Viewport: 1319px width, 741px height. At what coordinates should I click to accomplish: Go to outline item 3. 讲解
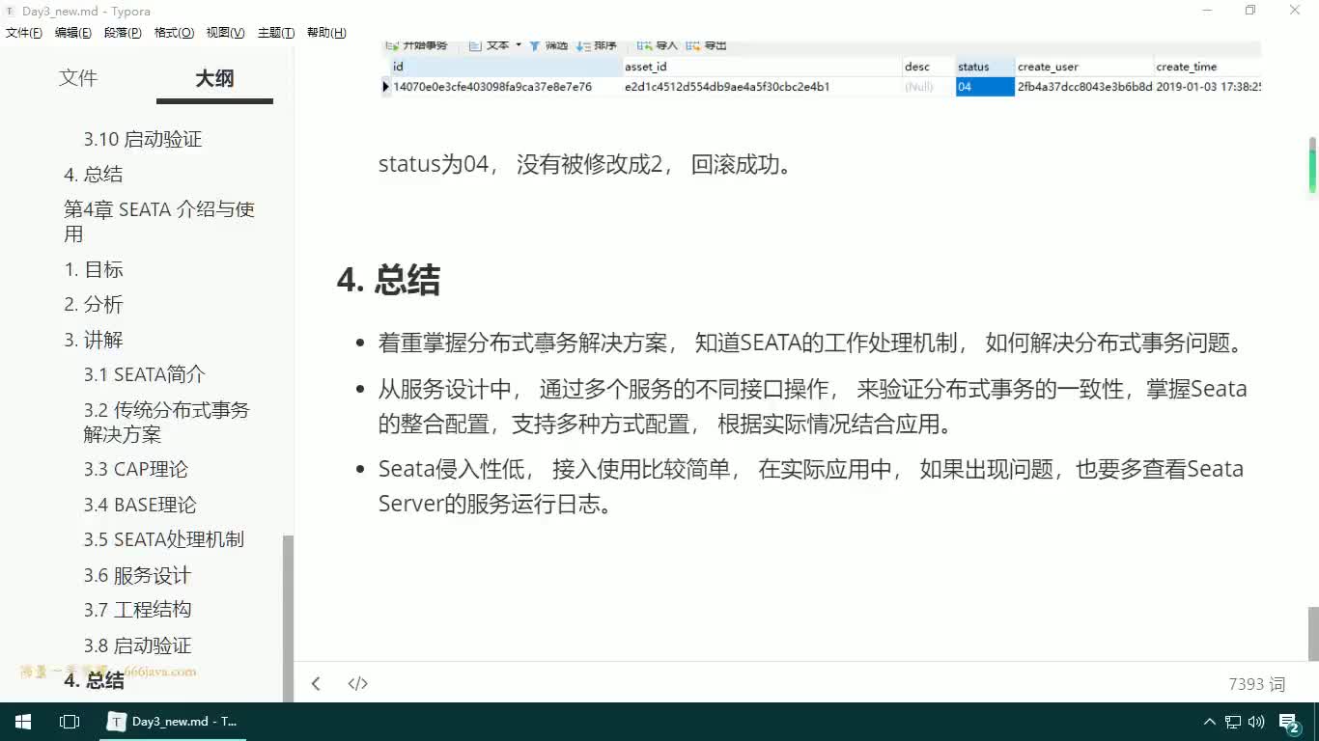94,340
